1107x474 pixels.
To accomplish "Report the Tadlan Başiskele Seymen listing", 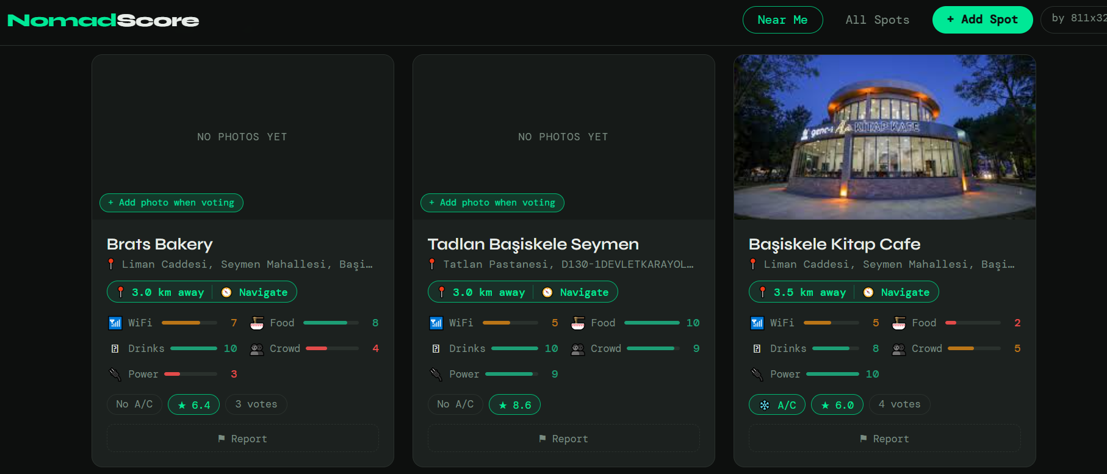I will [564, 439].
